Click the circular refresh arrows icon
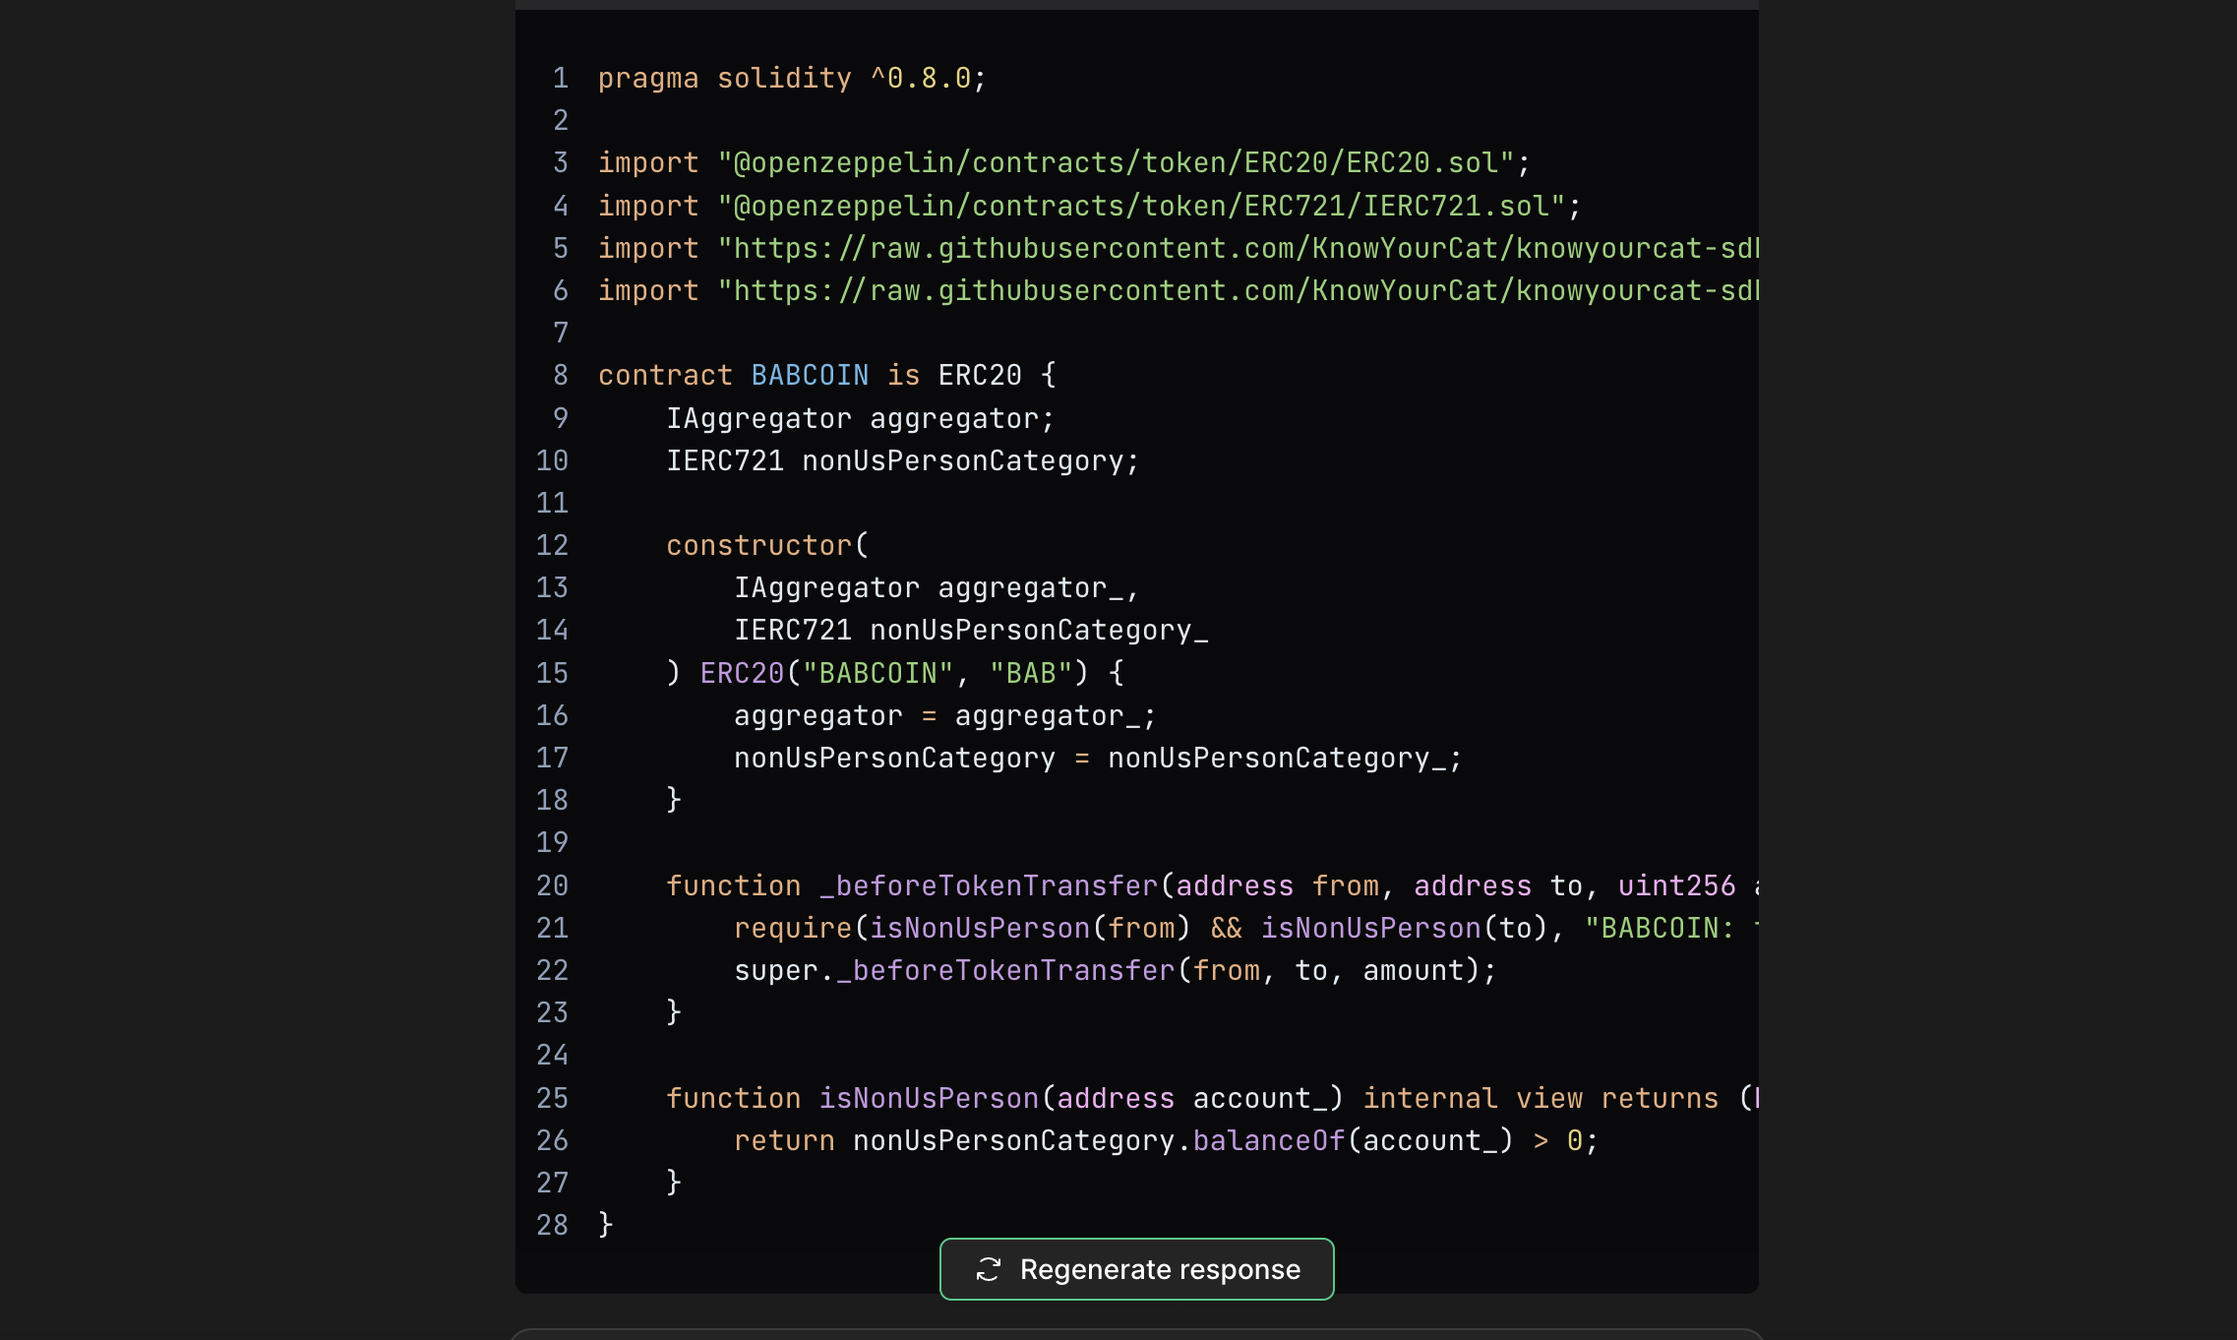2237x1340 pixels. 988,1269
